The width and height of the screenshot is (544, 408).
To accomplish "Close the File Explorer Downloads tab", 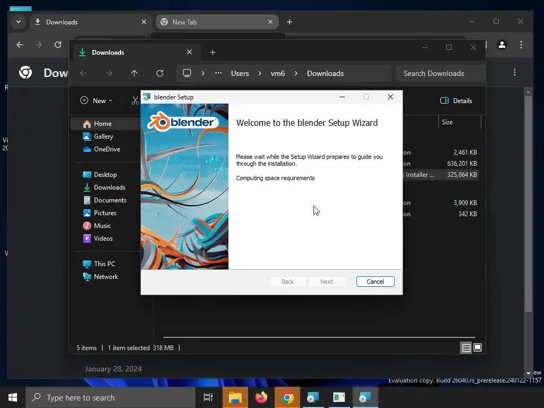I will (x=190, y=52).
